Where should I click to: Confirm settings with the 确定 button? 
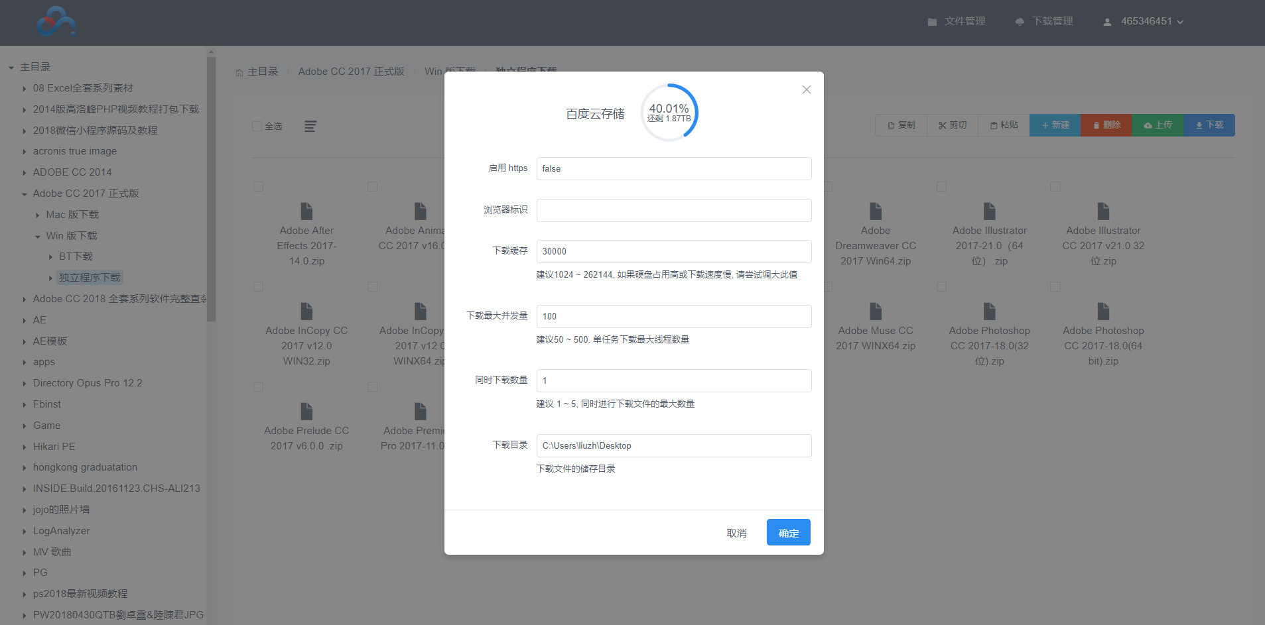pos(788,533)
